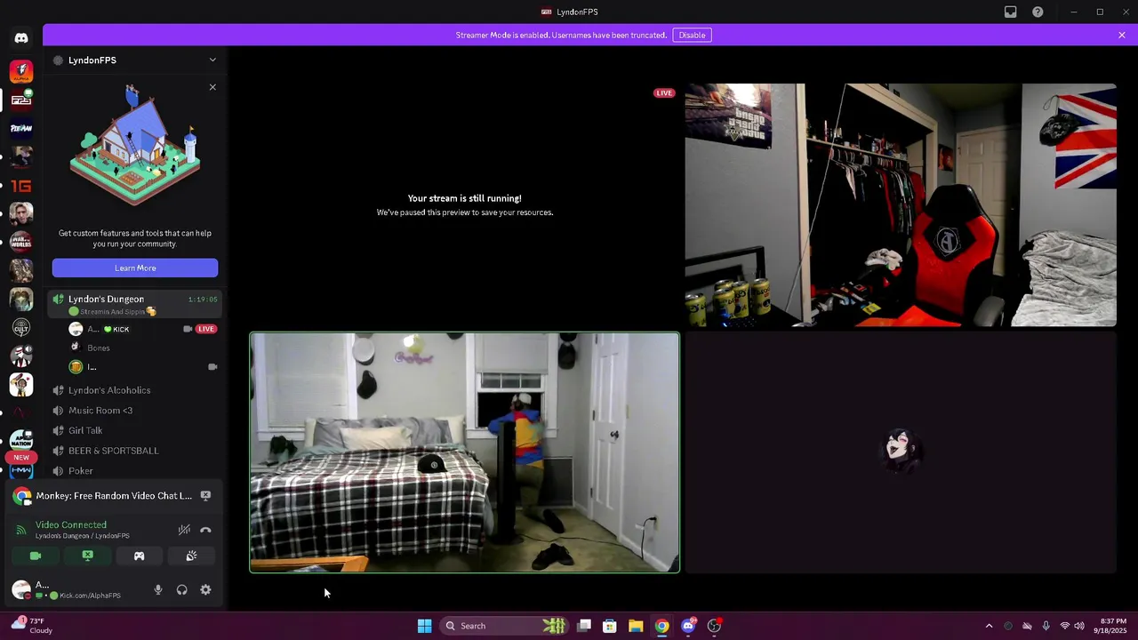Image resolution: width=1138 pixels, height=640 pixels.
Task: Open Task View on taskbar
Action: coord(584,626)
